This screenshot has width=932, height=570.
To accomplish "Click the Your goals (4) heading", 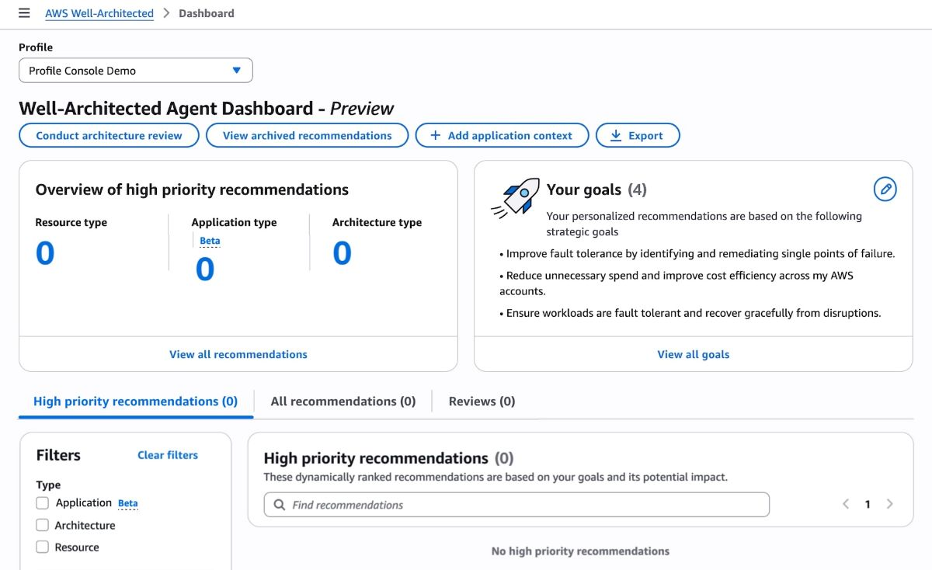I will click(596, 189).
